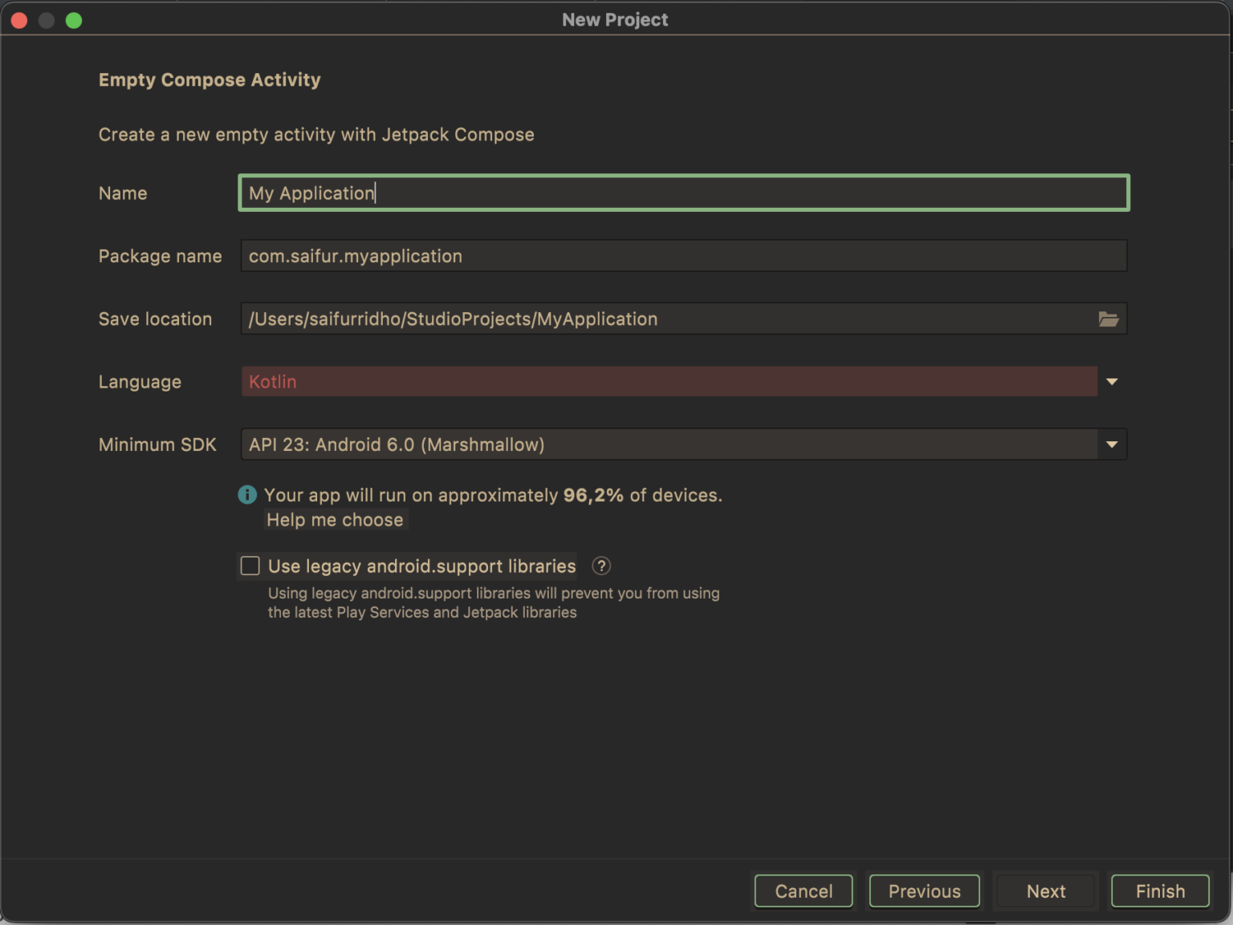Enable Use legacy android.support libraries checkbox

point(250,566)
